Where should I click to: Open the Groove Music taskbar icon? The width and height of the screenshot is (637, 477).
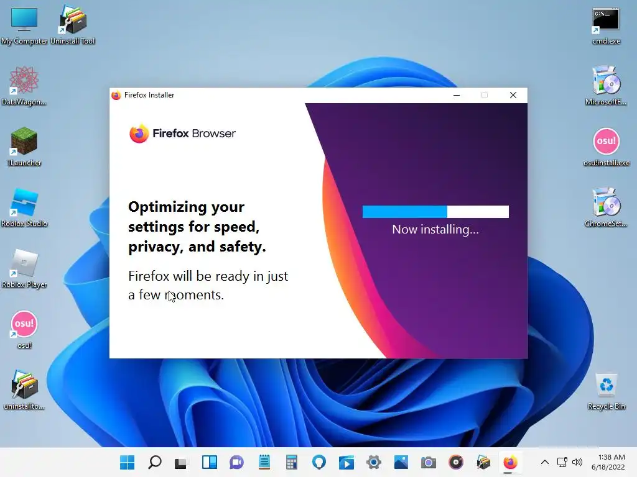click(x=456, y=462)
